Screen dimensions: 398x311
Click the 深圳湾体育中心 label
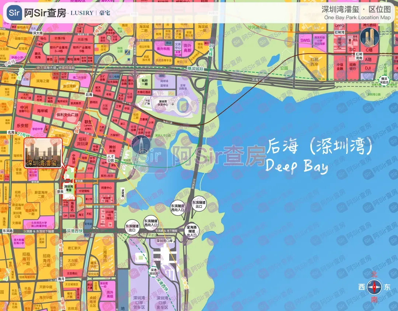pyautogui.click(x=163, y=103)
